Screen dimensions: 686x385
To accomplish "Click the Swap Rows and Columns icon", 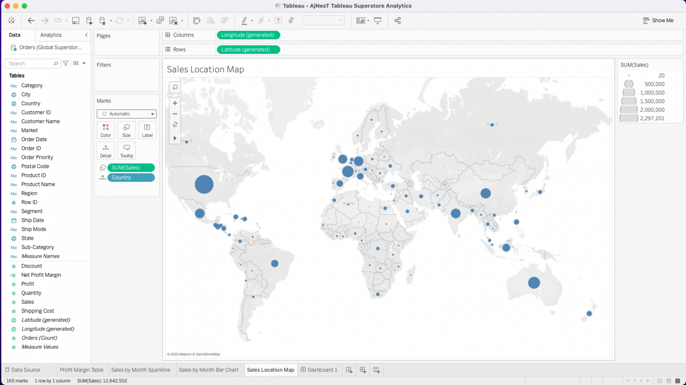I will click(x=197, y=21).
